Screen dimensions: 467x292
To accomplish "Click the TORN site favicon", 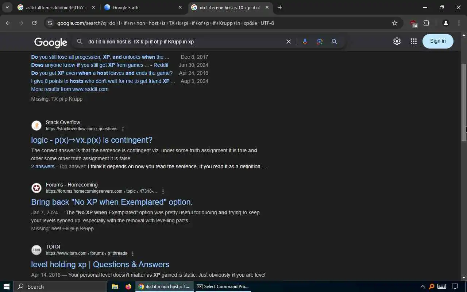I will pyautogui.click(x=36, y=250).
